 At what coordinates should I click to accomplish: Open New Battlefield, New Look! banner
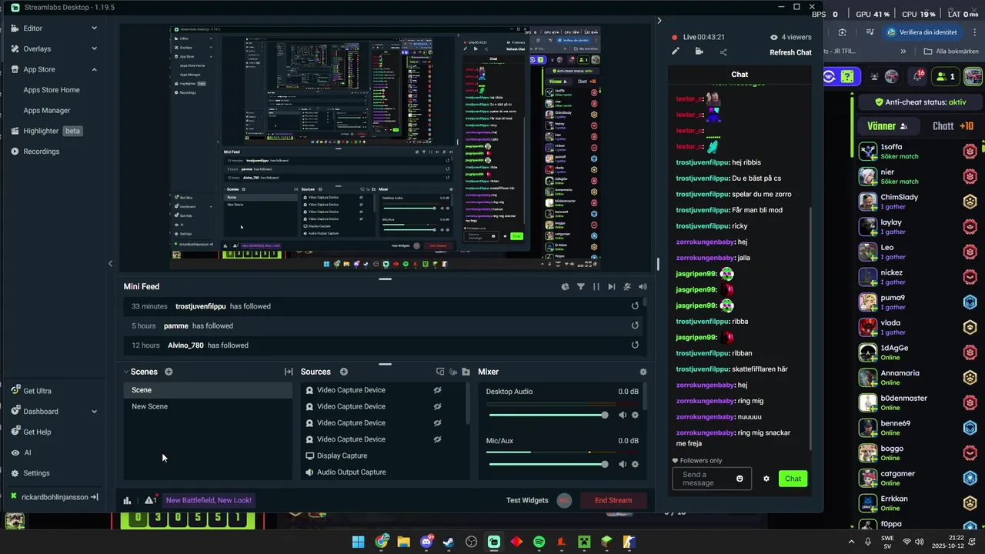(x=209, y=500)
